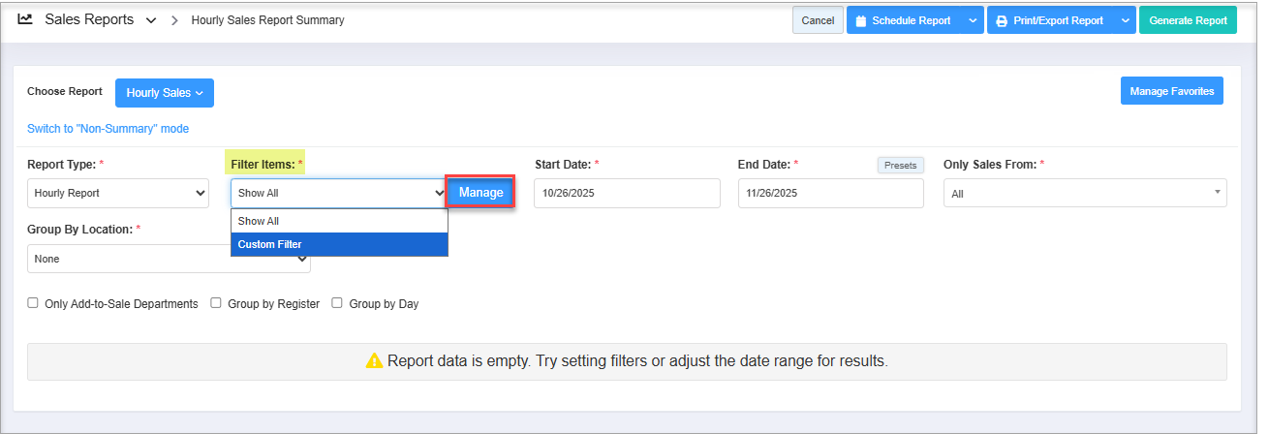Expand the Sales Reports chevron menu
Viewport: 1268px width, 434px height.
click(151, 20)
